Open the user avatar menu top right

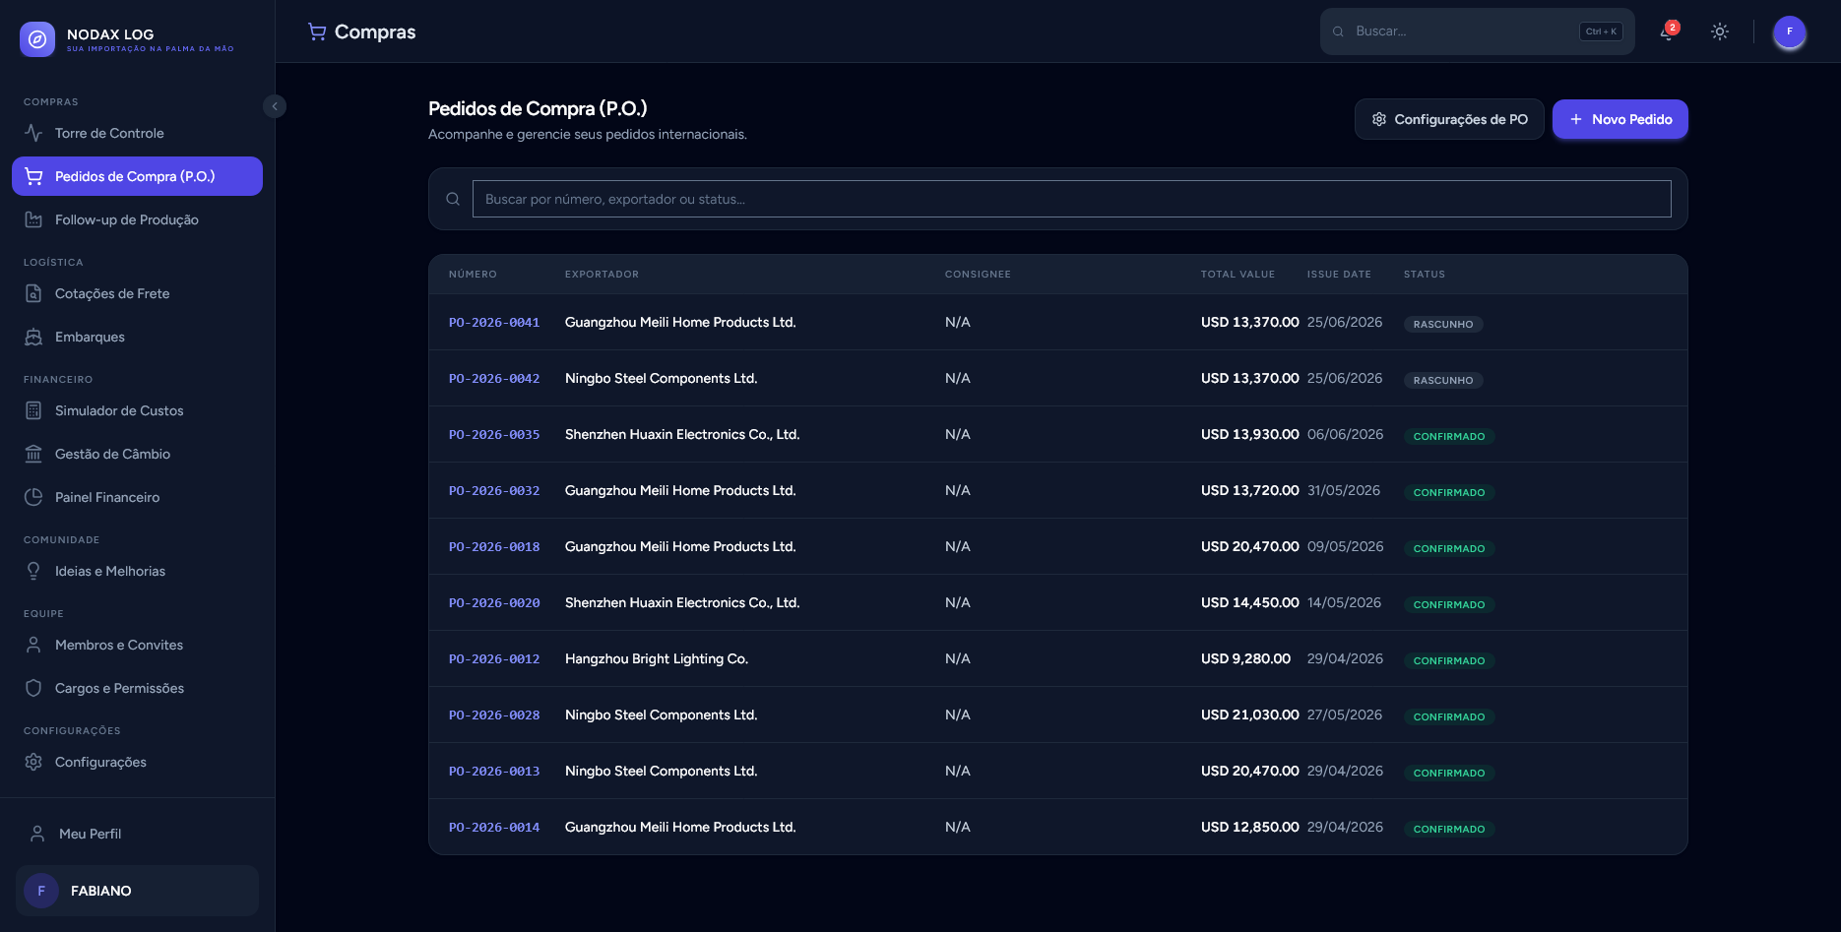click(1789, 31)
